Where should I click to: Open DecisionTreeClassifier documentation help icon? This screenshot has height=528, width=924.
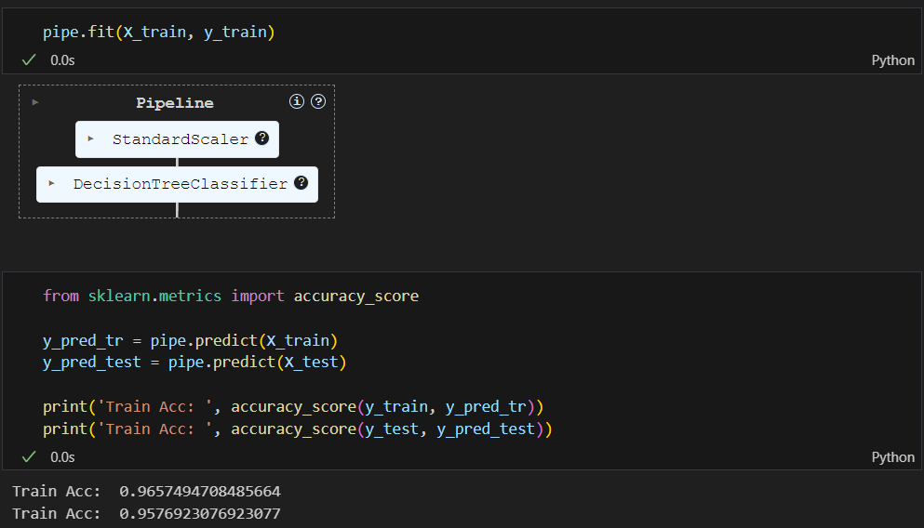tap(301, 182)
